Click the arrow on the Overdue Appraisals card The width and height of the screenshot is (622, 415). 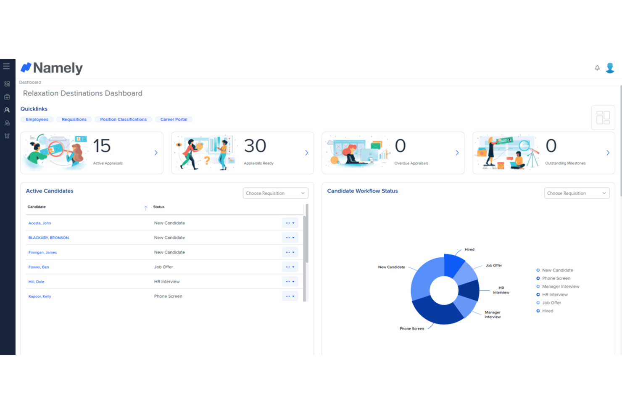pos(457,153)
